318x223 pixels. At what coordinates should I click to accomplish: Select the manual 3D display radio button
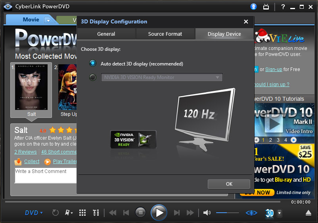click(93, 77)
